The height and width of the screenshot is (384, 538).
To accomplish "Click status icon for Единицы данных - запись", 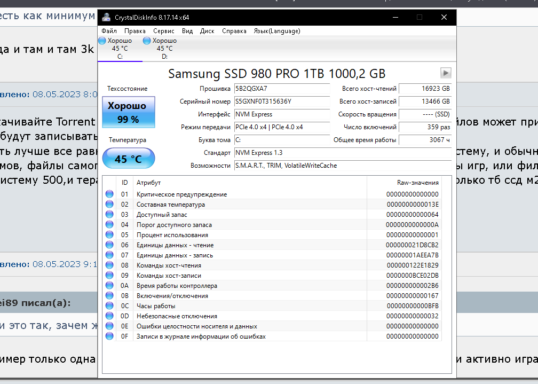I will click(109, 255).
